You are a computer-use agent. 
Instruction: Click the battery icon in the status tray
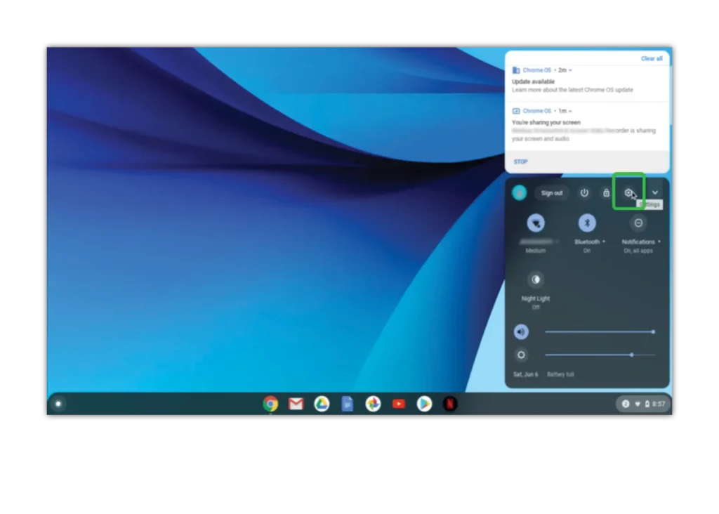click(647, 404)
